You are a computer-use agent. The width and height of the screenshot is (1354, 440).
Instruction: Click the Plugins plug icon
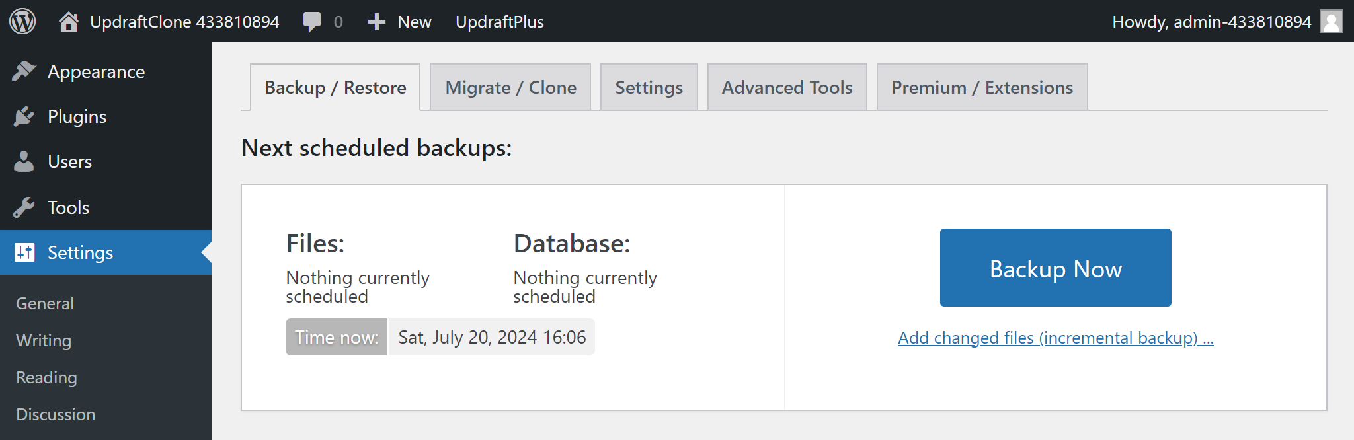point(24,116)
